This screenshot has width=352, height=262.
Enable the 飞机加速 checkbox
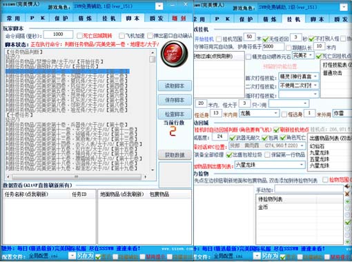point(121,36)
